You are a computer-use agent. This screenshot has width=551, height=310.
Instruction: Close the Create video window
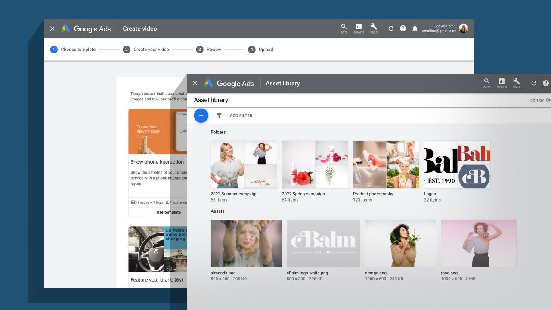coord(52,28)
